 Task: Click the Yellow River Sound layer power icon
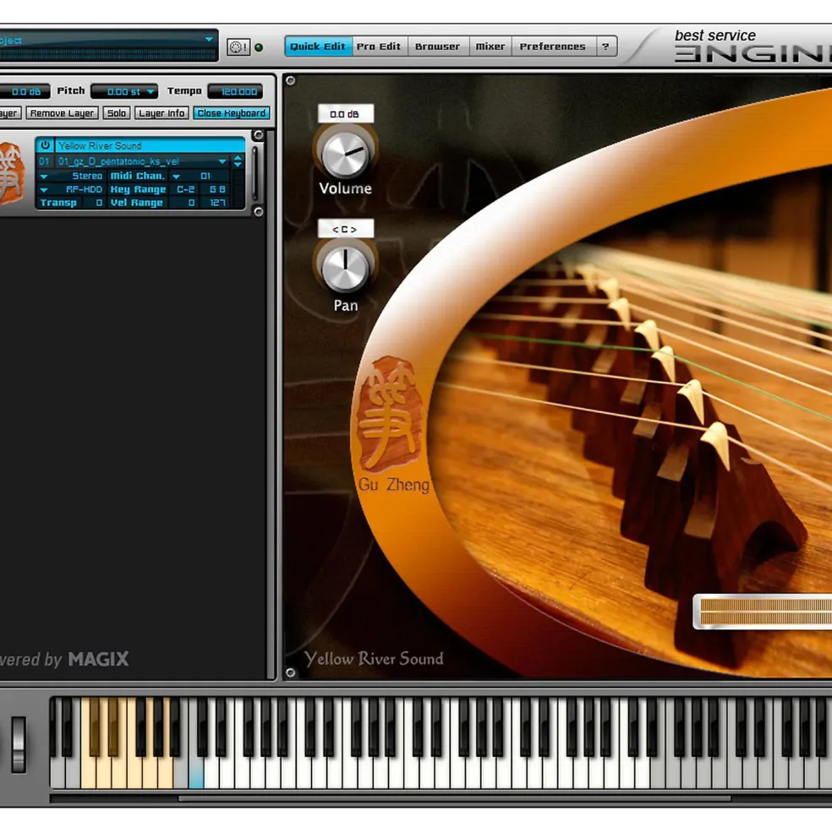[x=45, y=145]
